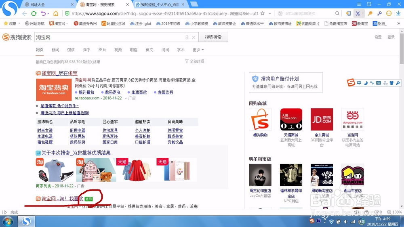Close the 淘宝网 - 搜狗搜索 tab
Screen dimensions: 404x227
click(128, 4)
